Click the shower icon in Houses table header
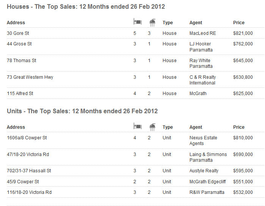This screenshot has width=265, height=206. pos(152,22)
